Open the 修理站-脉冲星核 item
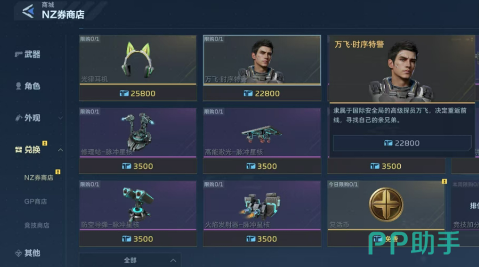 click(x=138, y=133)
